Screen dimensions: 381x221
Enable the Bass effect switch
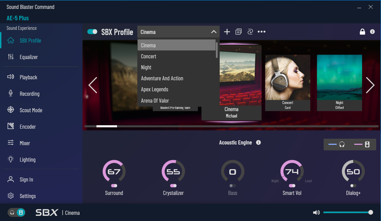click(233, 186)
